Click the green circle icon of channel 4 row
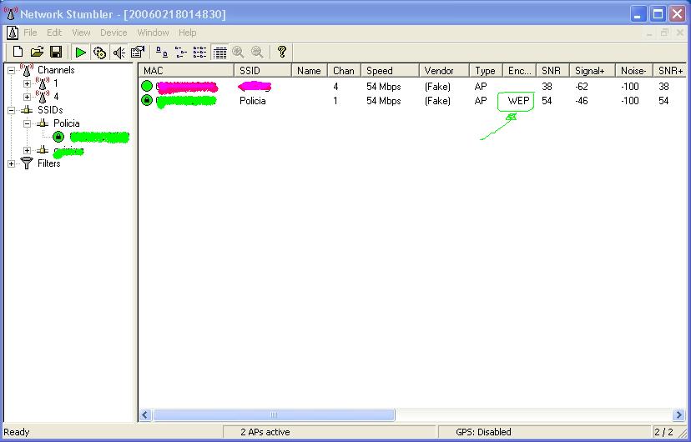This screenshot has width=691, height=442. click(147, 86)
